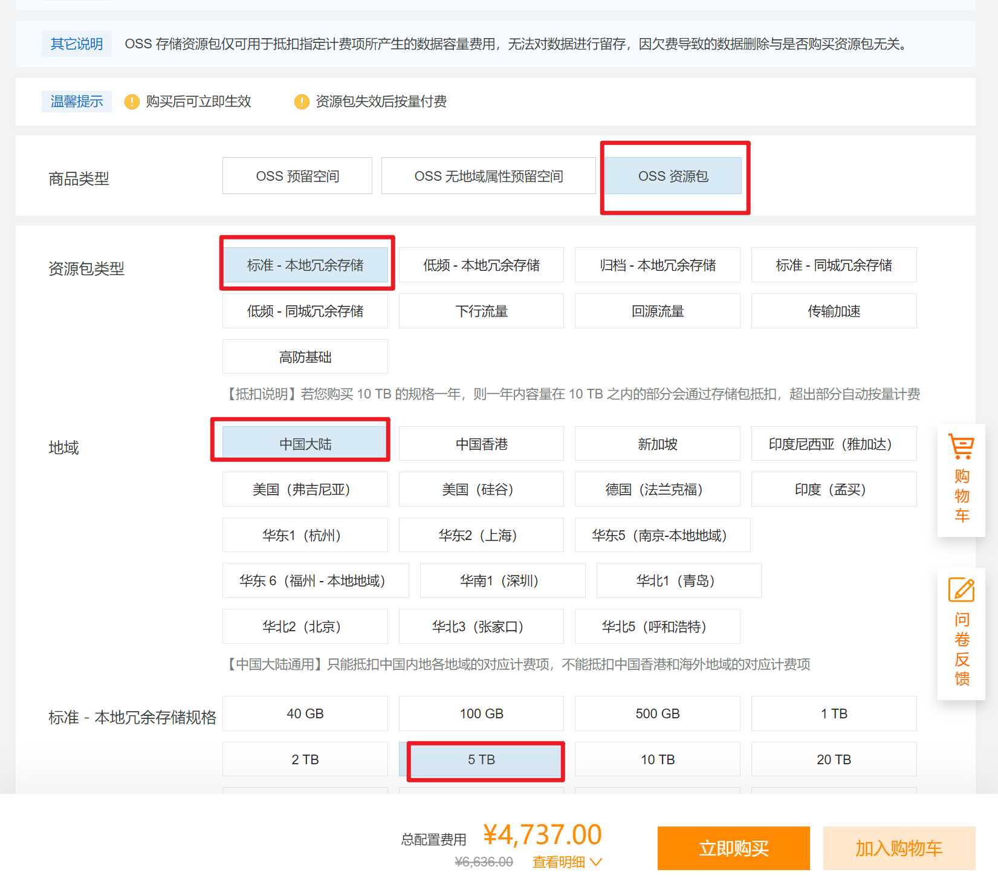Click 加入购物车 button
This screenshot has width=998, height=887.
pos(899,848)
